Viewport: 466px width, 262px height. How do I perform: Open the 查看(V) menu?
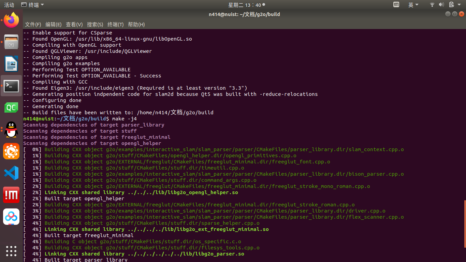(x=74, y=25)
